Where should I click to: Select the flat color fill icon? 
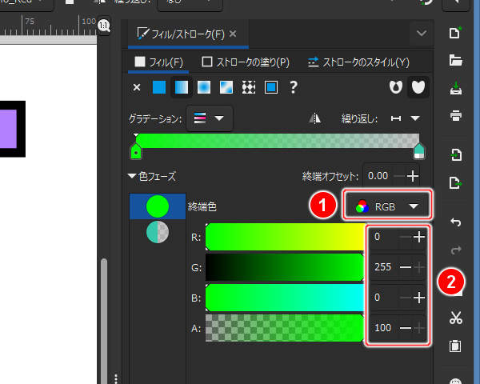point(159,87)
